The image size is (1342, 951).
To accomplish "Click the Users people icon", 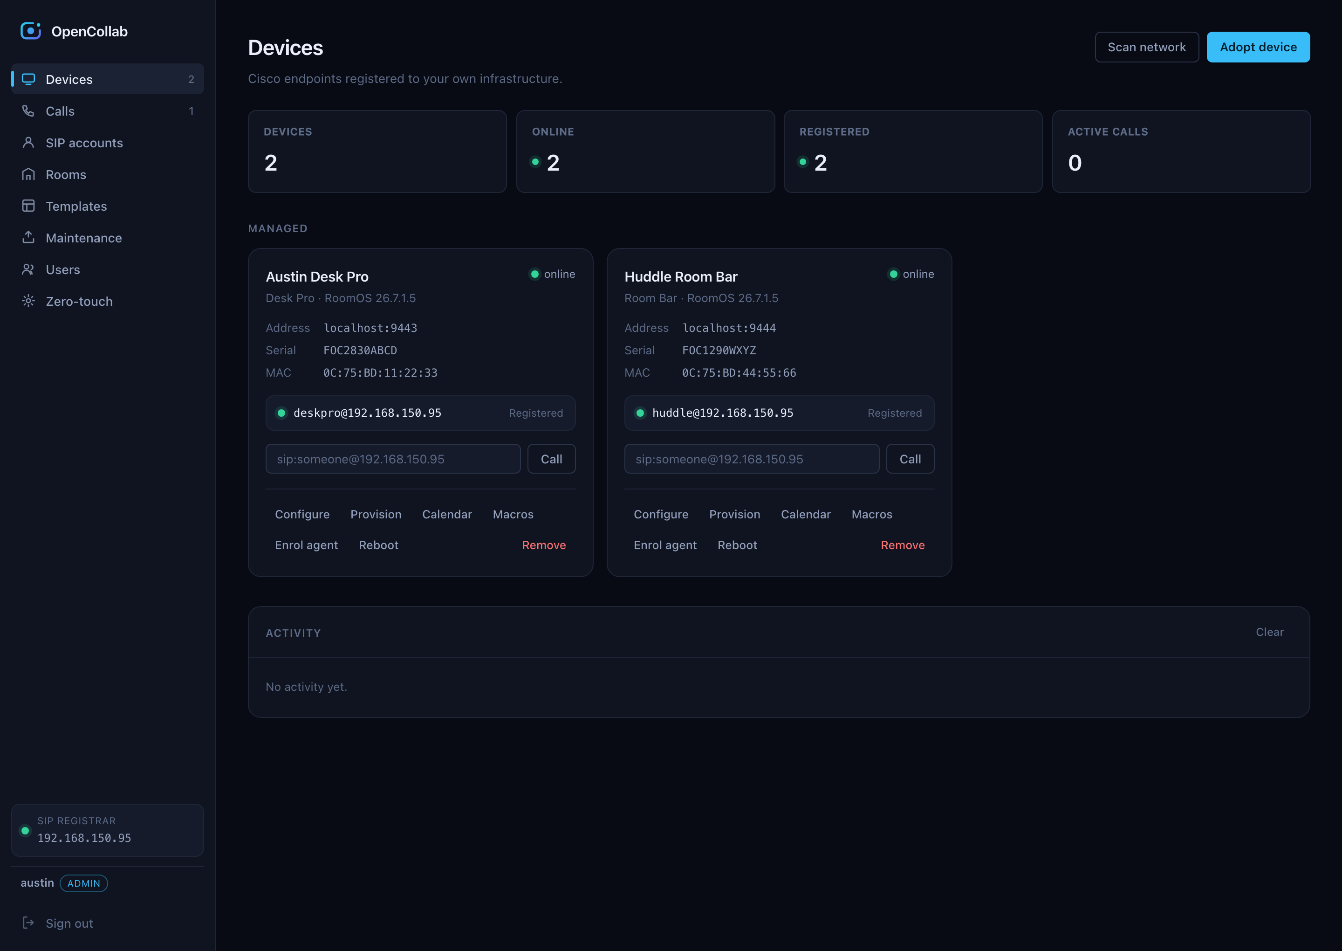I will [28, 269].
